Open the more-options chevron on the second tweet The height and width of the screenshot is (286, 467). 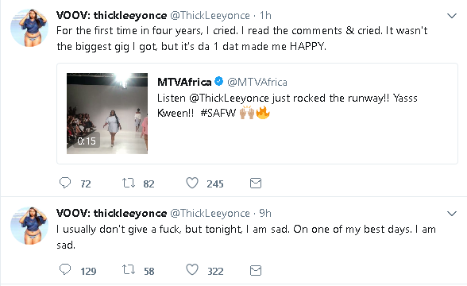[x=452, y=213]
